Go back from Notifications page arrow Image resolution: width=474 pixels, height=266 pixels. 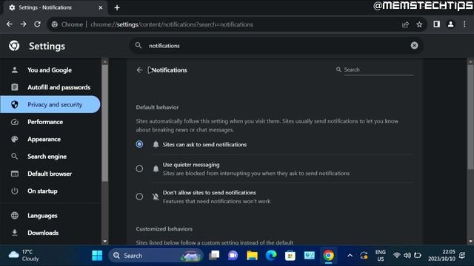(139, 70)
